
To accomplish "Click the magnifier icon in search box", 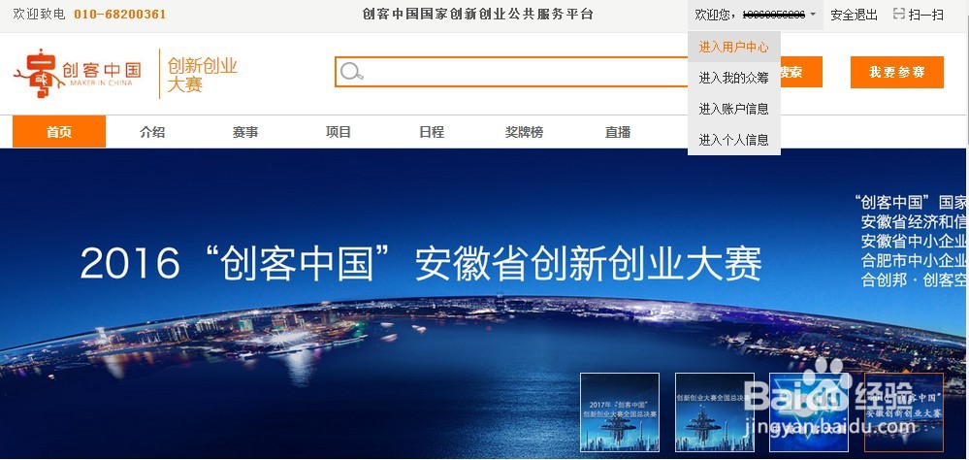I will (352, 72).
